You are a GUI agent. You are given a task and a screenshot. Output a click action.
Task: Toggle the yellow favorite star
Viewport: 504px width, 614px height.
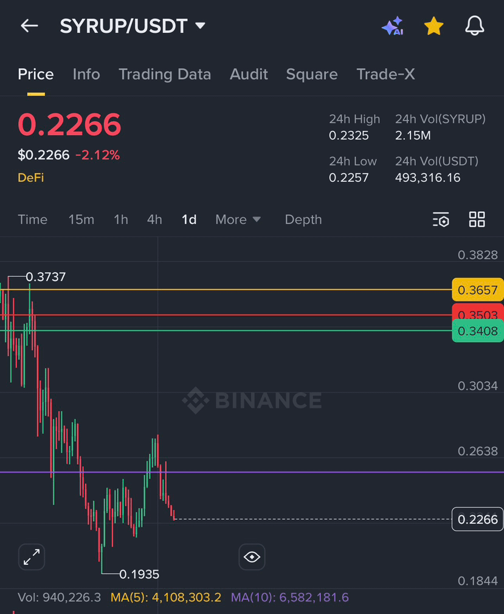pos(433,26)
